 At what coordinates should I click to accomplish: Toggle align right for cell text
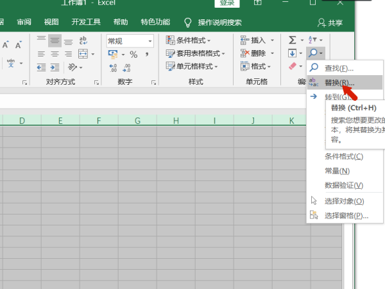tap(69, 54)
